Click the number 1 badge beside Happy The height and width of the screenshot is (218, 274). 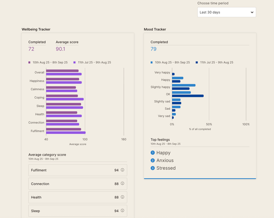tap(153, 153)
